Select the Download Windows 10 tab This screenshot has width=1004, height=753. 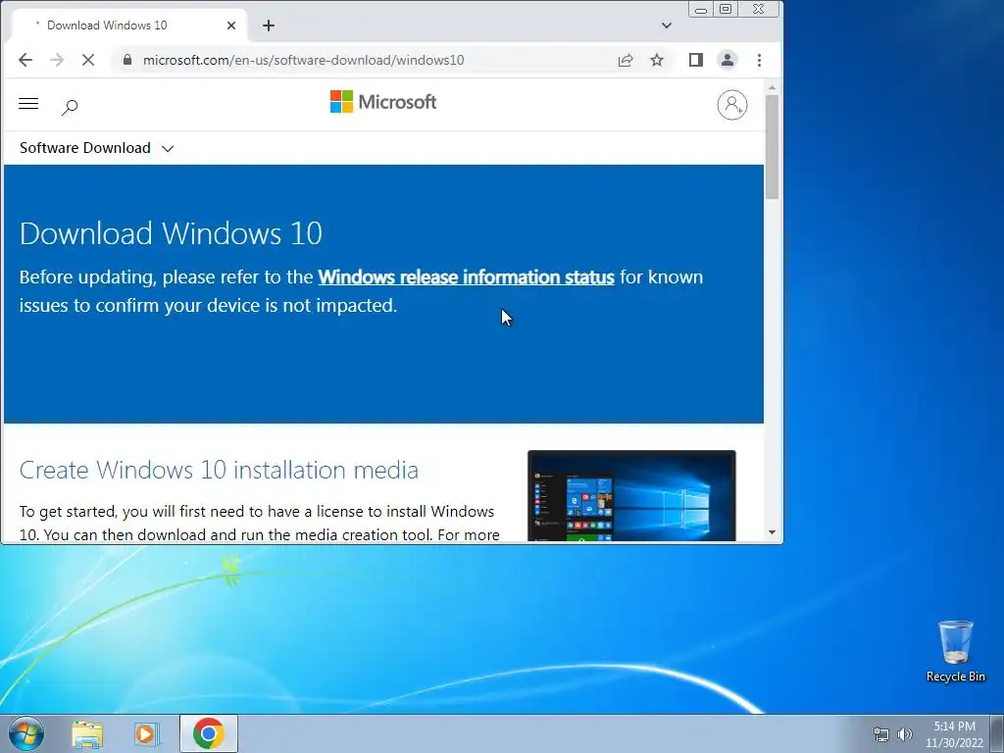(x=128, y=25)
